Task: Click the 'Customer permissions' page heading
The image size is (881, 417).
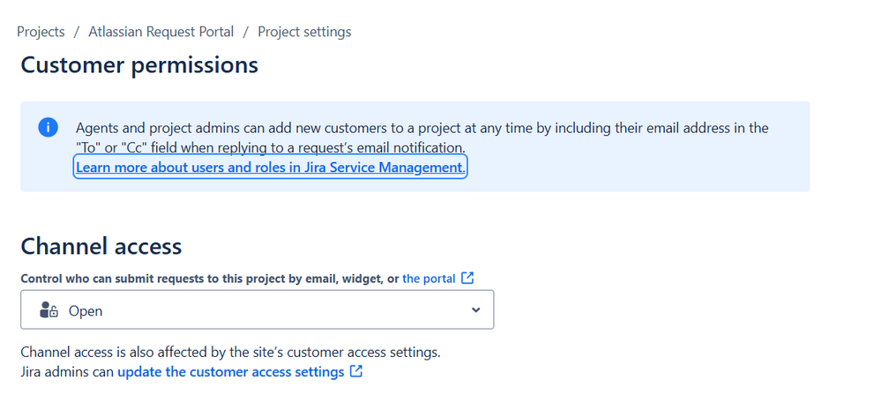Action: pos(139,65)
